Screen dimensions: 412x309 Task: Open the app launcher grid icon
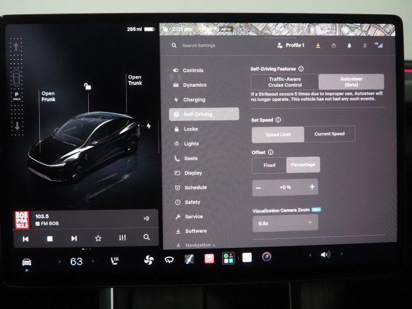click(x=229, y=258)
